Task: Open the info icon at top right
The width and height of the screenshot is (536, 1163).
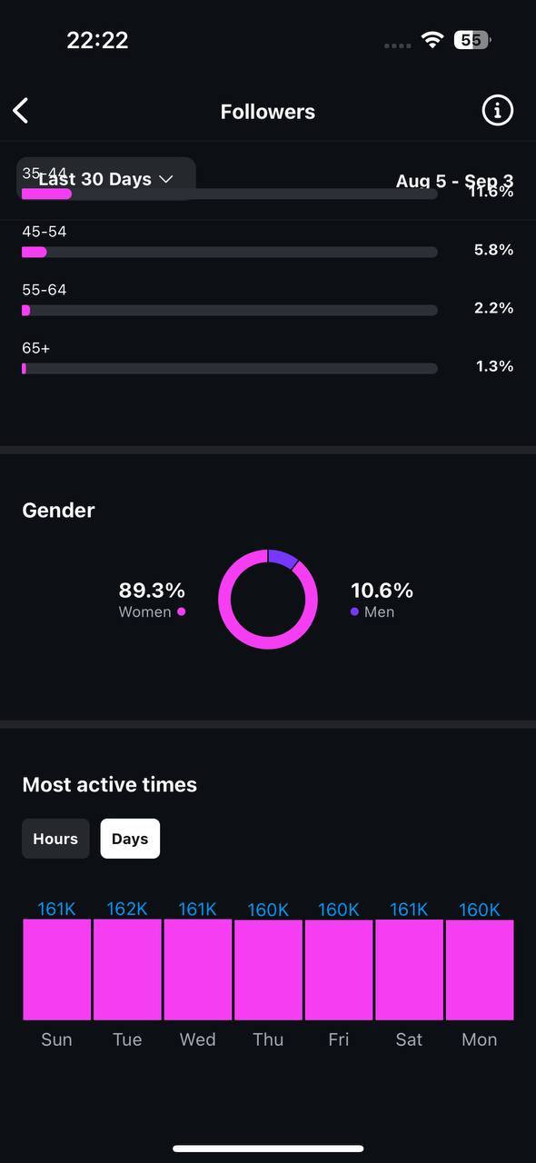Action: (x=497, y=111)
